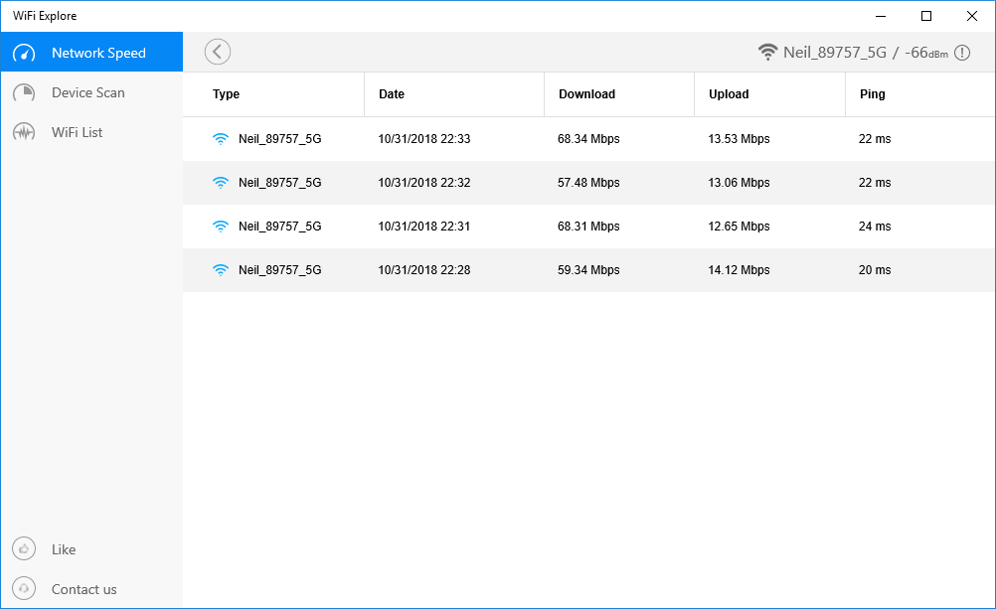Click the Date column header
The image size is (996, 609).
click(392, 94)
